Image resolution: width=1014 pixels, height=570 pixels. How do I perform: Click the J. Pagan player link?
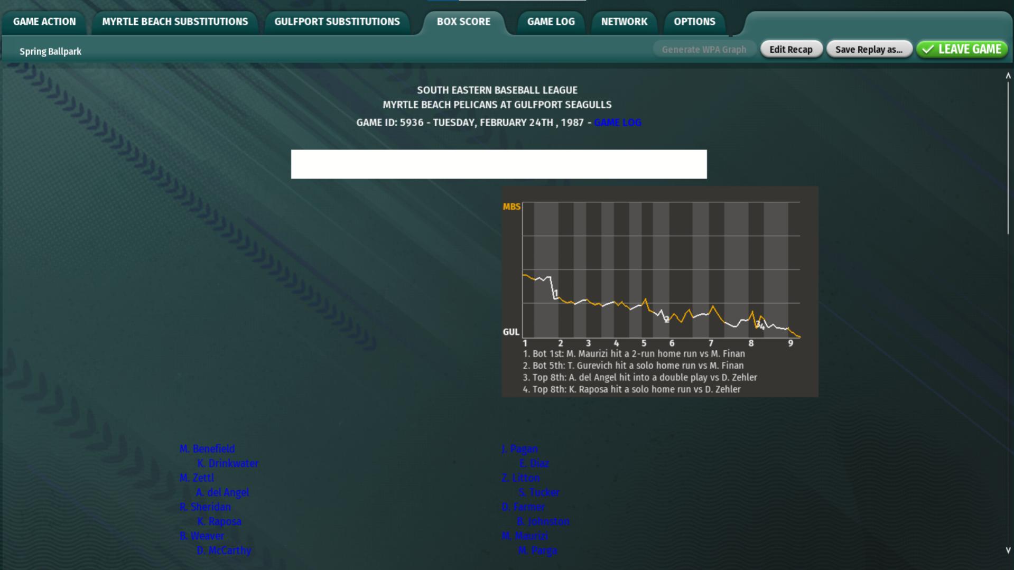[519, 448]
